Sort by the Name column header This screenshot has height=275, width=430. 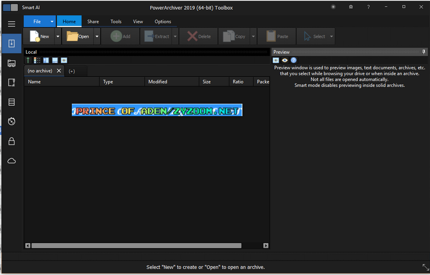(x=62, y=82)
